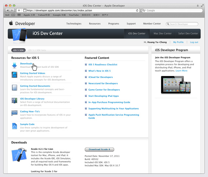Open the Reading List glasses icon
The width and height of the screenshot is (208, 177).
click(x=7, y=15)
